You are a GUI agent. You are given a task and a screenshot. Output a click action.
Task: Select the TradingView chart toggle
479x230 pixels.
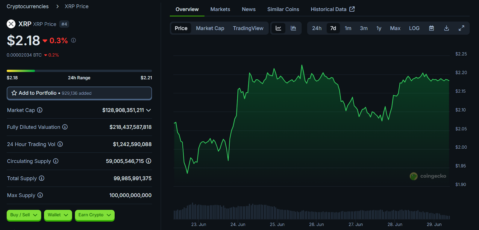tap(248, 28)
